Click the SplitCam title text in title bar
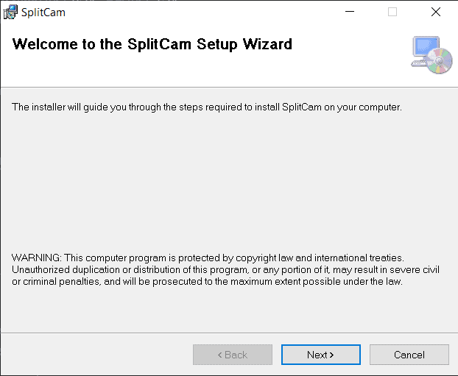The height and width of the screenshot is (376, 458). [x=43, y=13]
